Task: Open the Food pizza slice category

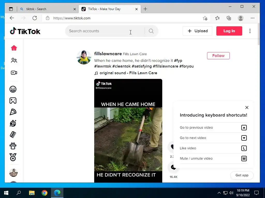Action: coord(13,112)
